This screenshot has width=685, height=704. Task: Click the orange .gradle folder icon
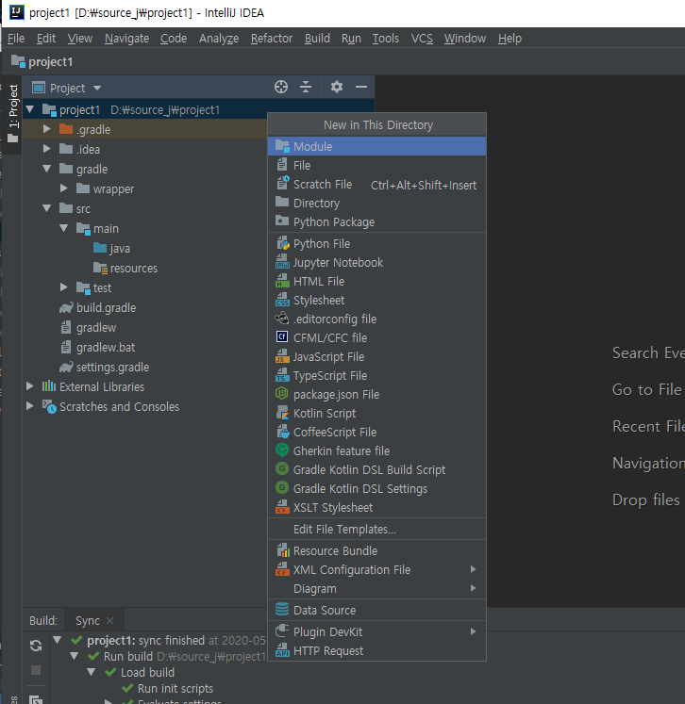coord(66,129)
